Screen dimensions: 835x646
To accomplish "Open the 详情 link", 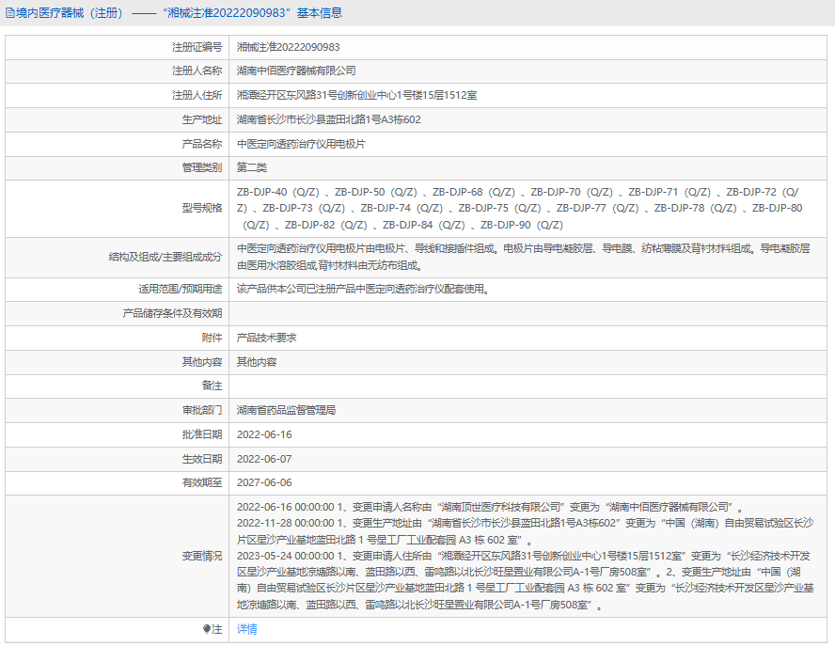I will point(246,629).
